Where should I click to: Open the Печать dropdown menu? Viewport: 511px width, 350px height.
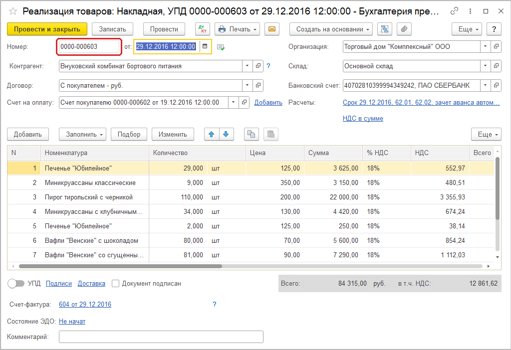click(x=237, y=29)
